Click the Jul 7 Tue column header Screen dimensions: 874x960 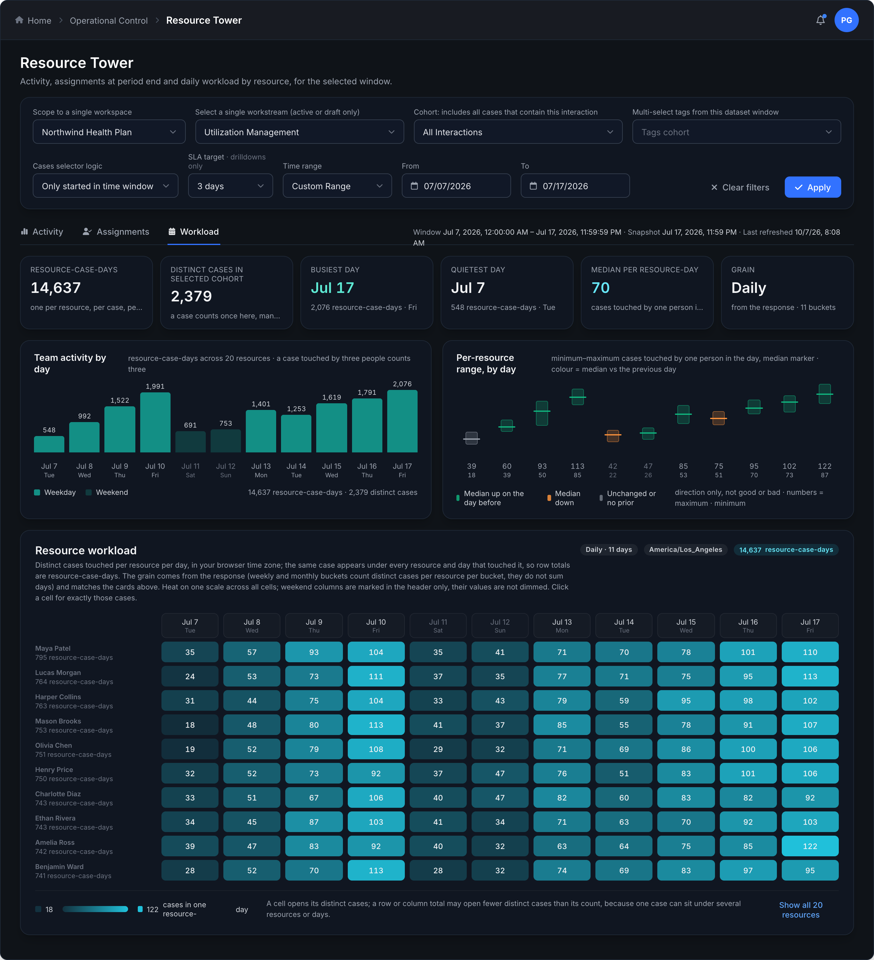190,625
